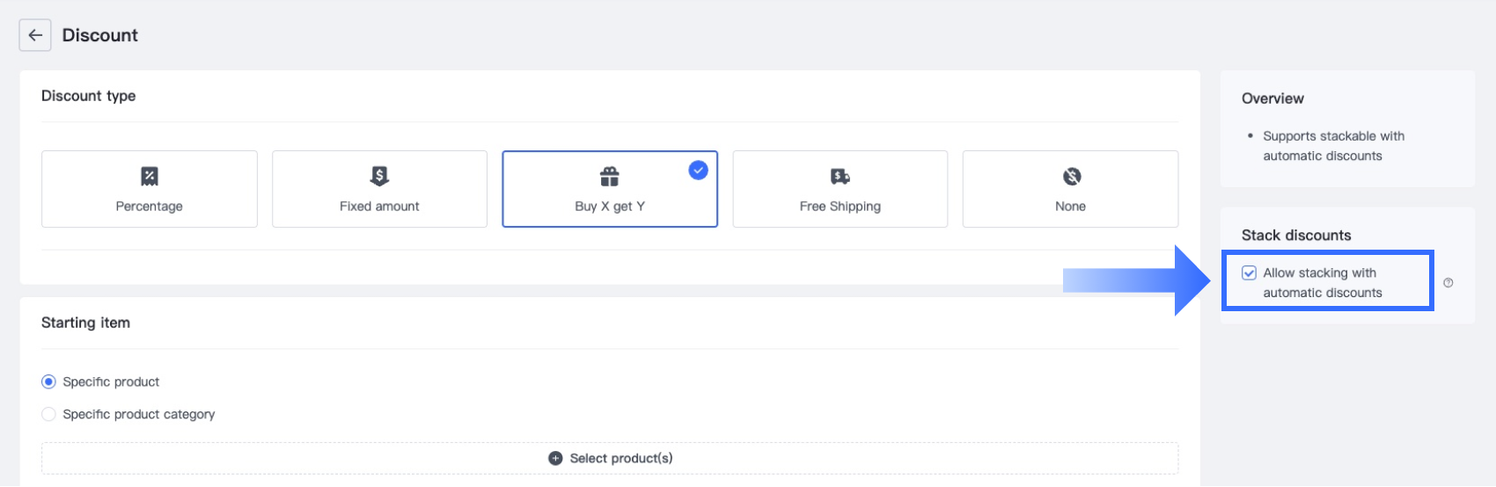Viewport: 1496px width, 487px height.
Task: Select the None discount type card
Action: pyautogui.click(x=1070, y=190)
